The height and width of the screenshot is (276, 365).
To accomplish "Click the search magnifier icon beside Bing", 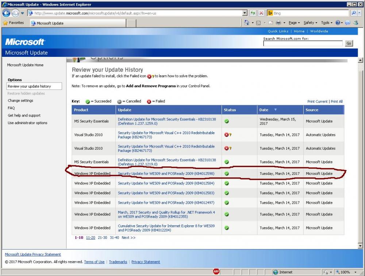I will click(354, 13).
